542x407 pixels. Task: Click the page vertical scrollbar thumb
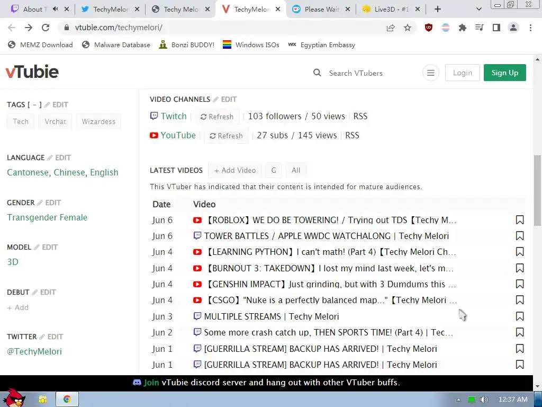[537, 190]
